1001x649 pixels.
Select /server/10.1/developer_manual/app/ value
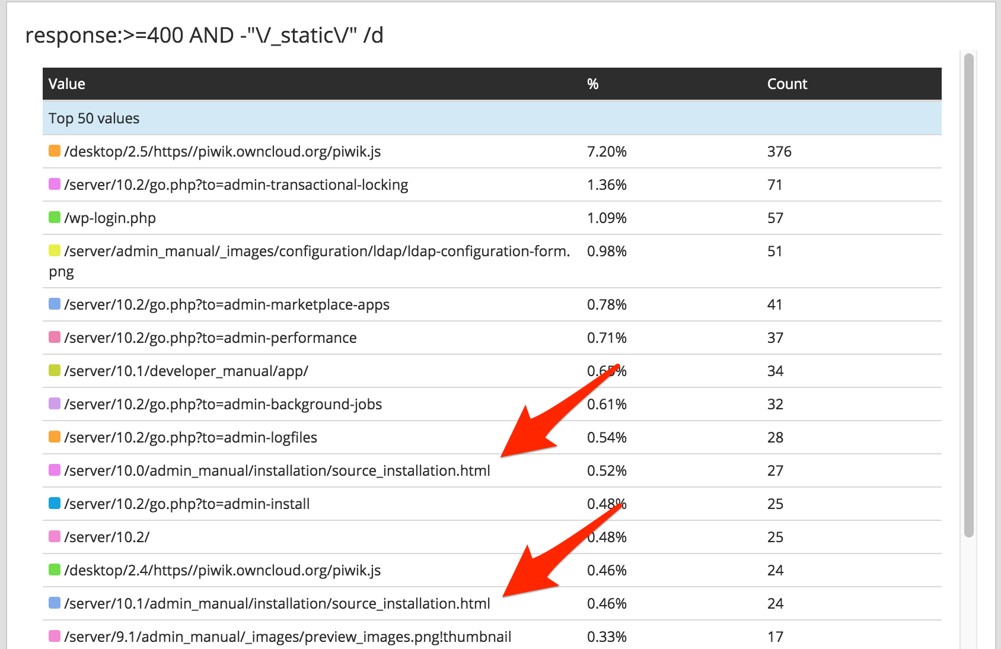[186, 371]
